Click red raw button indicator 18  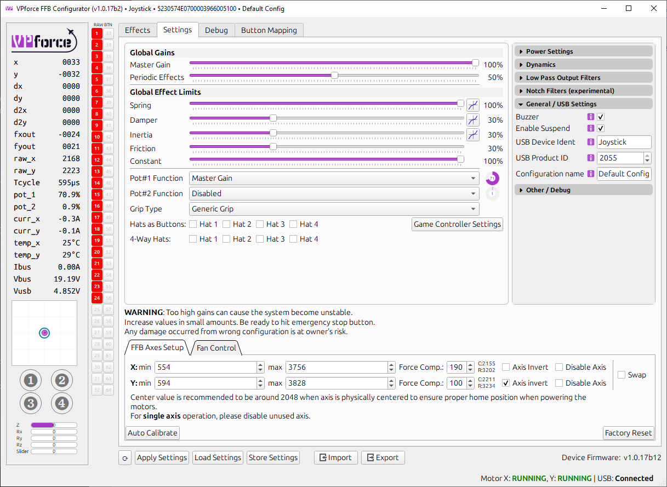(x=97, y=229)
